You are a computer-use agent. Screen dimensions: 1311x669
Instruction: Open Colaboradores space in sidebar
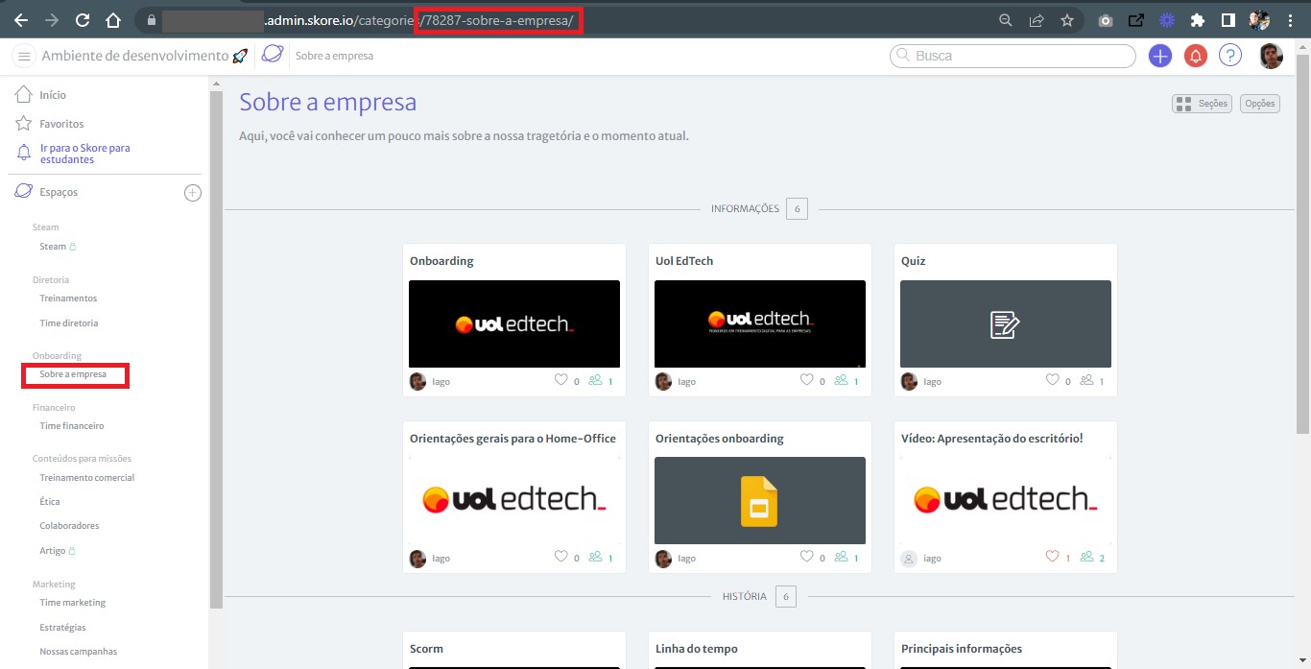[69, 526]
